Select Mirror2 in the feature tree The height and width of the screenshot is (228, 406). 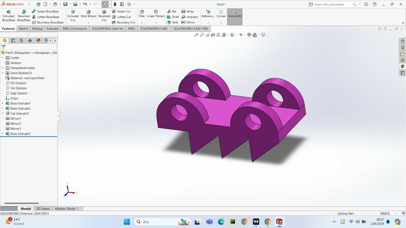16,123
